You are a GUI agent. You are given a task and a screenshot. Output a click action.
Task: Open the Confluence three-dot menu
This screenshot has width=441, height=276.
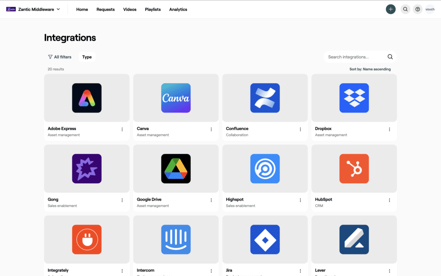click(x=300, y=129)
